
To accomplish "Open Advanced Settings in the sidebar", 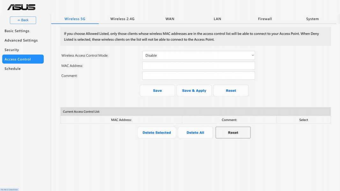I will tap(21, 40).
